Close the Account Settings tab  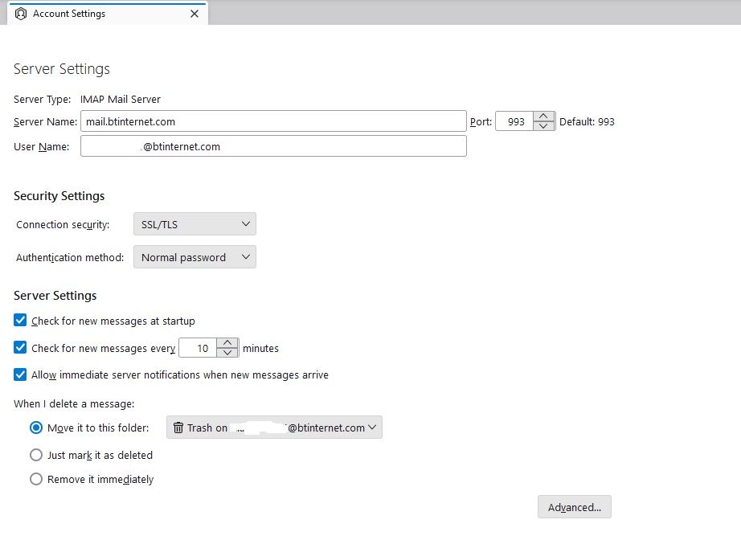(x=194, y=14)
